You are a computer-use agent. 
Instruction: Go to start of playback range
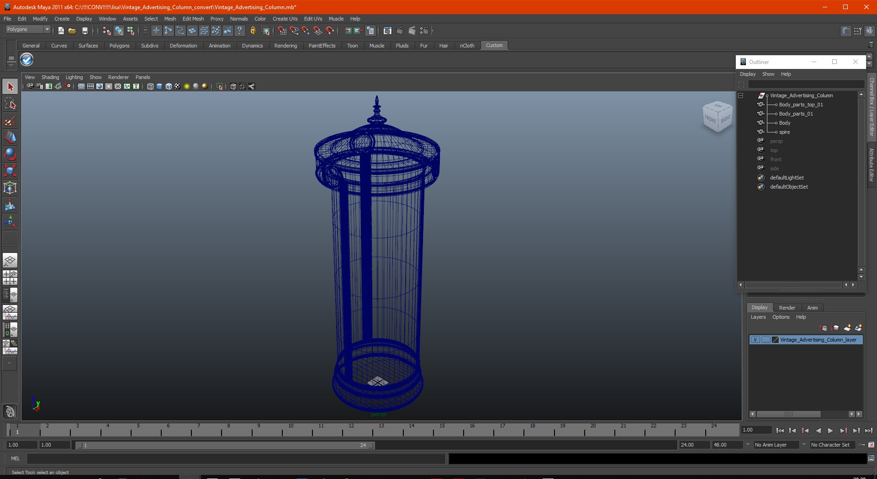(780, 430)
